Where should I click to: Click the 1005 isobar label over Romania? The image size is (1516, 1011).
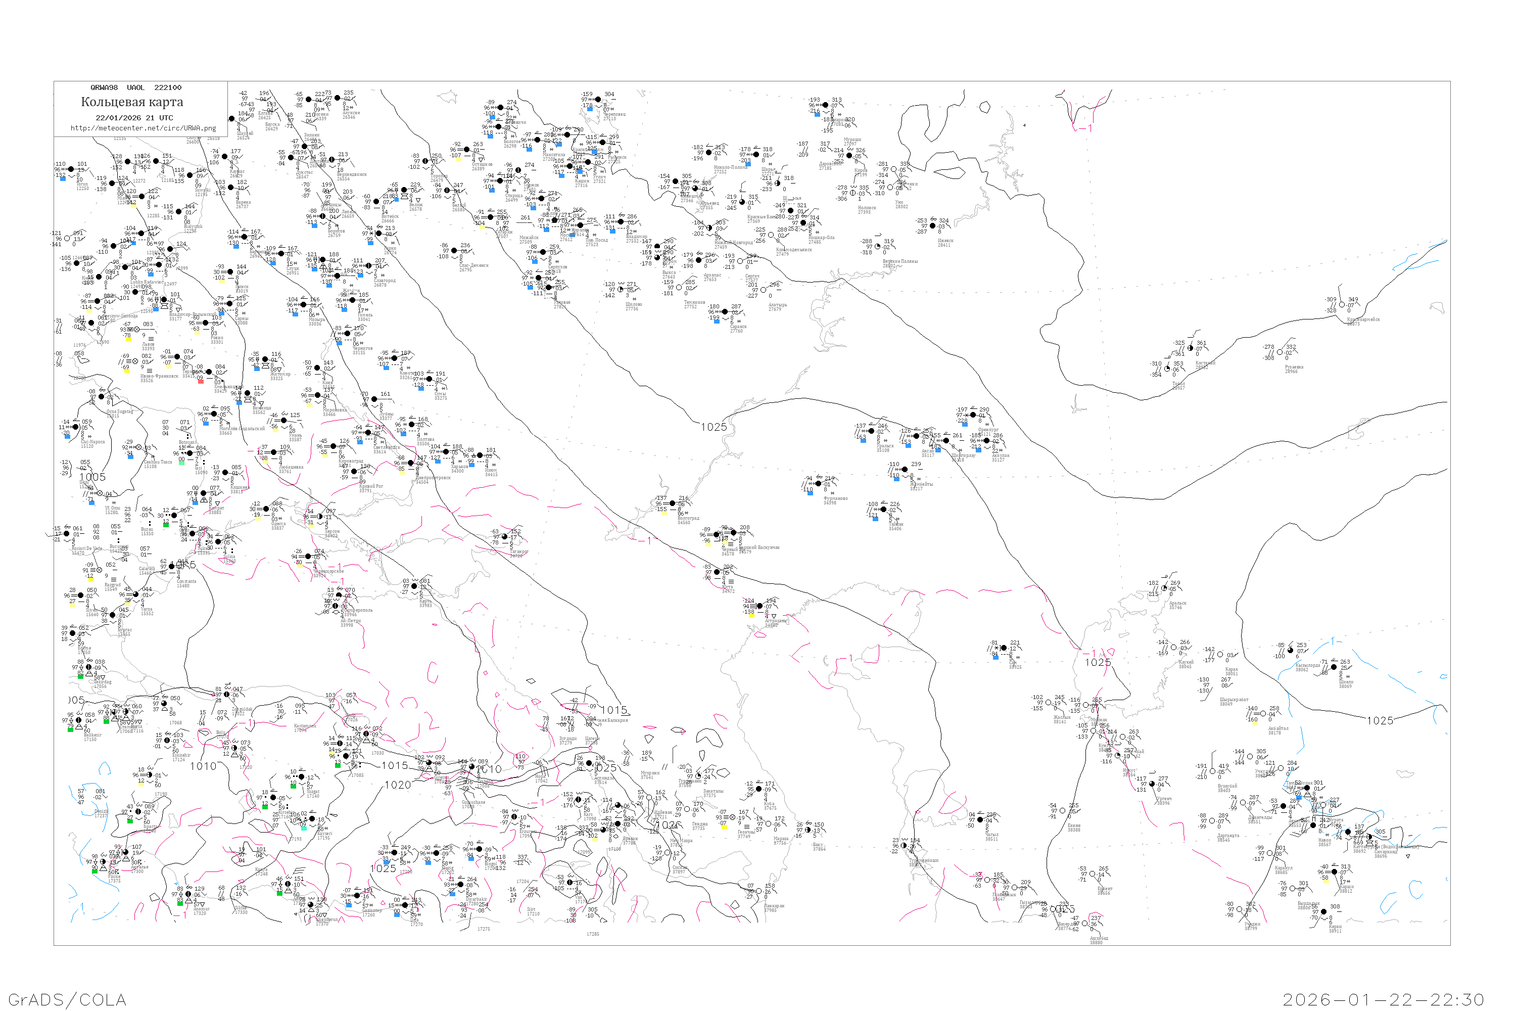click(92, 477)
